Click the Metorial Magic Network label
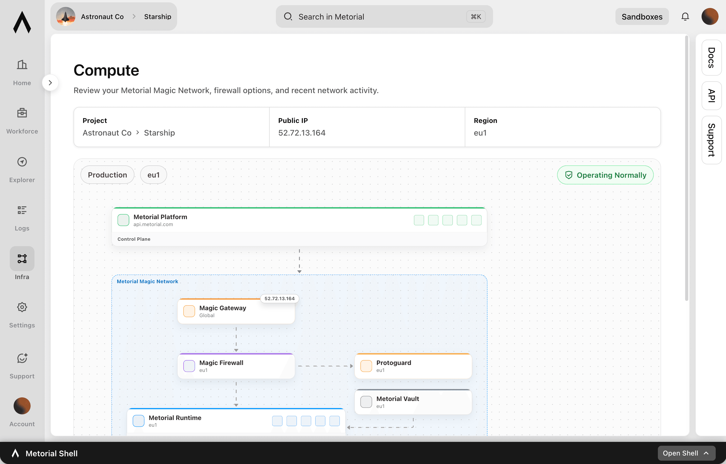The image size is (726, 464). (x=147, y=281)
